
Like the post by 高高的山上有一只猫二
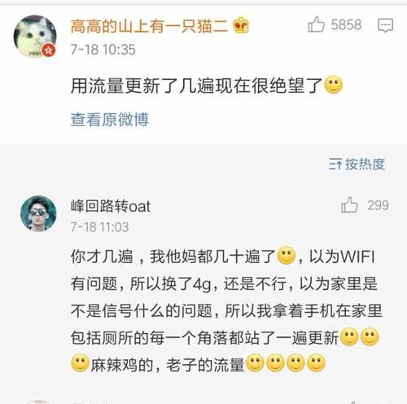(316, 24)
